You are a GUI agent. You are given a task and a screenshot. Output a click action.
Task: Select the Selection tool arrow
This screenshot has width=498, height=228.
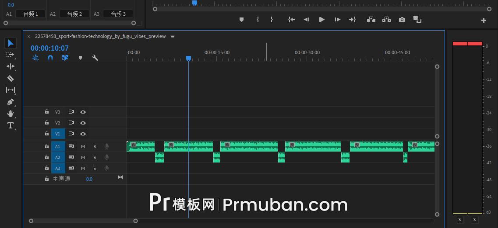pos(11,42)
